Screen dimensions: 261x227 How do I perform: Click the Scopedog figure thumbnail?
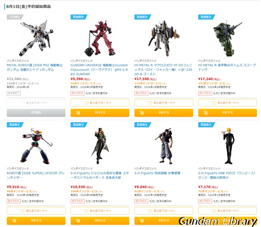(228, 38)
